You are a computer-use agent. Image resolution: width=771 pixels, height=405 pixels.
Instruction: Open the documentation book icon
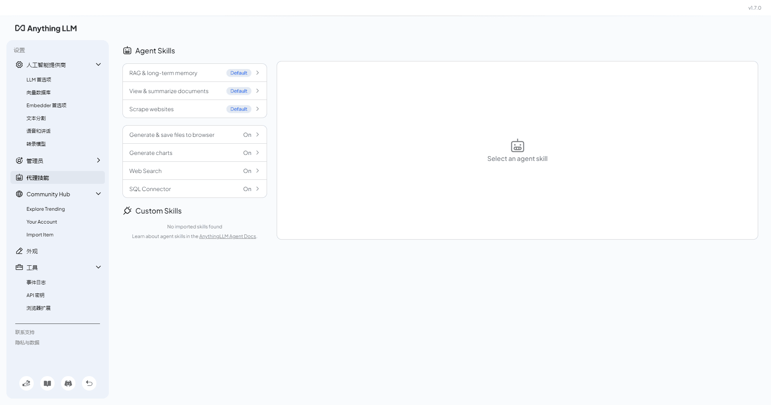click(x=47, y=383)
